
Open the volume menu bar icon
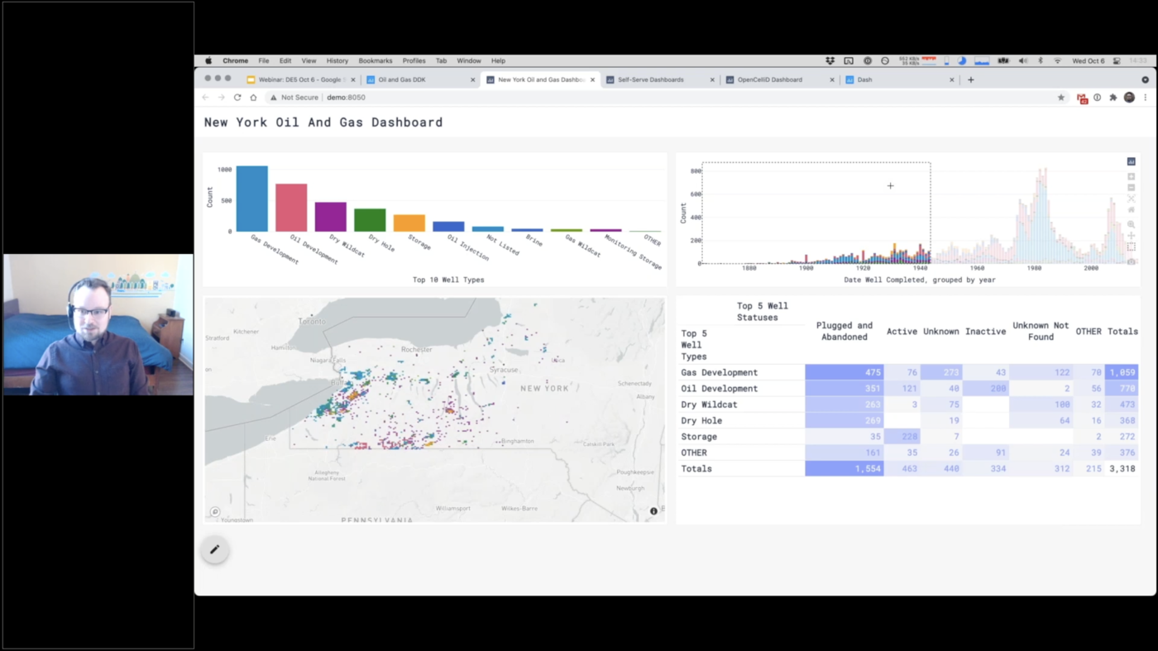[x=1023, y=60]
